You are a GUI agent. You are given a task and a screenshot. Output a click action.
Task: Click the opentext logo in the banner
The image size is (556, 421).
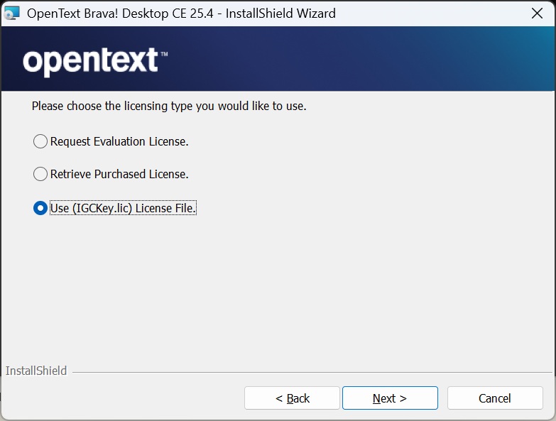[x=90, y=62]
